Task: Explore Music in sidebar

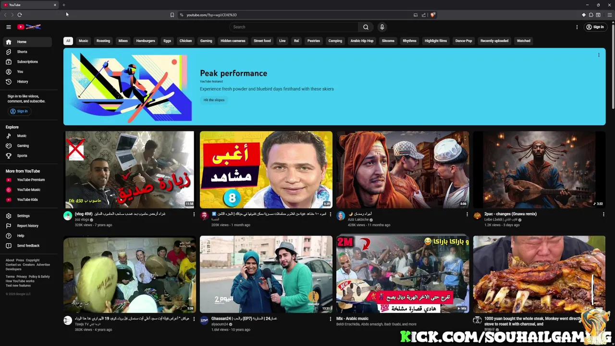Action: pos(27,136)
